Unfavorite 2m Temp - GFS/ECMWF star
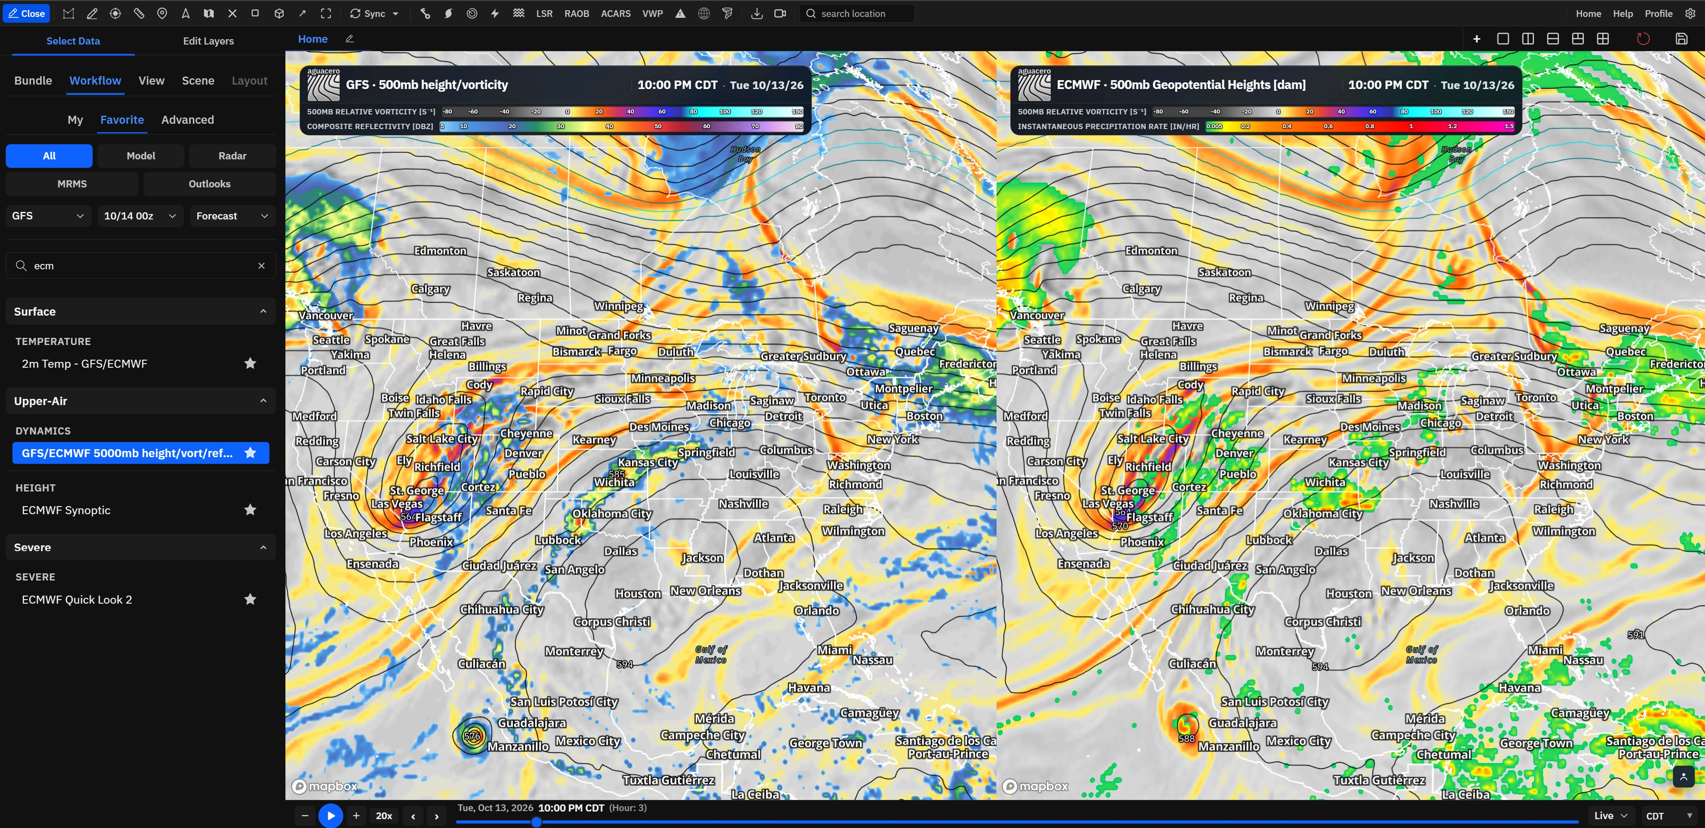 pos(250,363)
